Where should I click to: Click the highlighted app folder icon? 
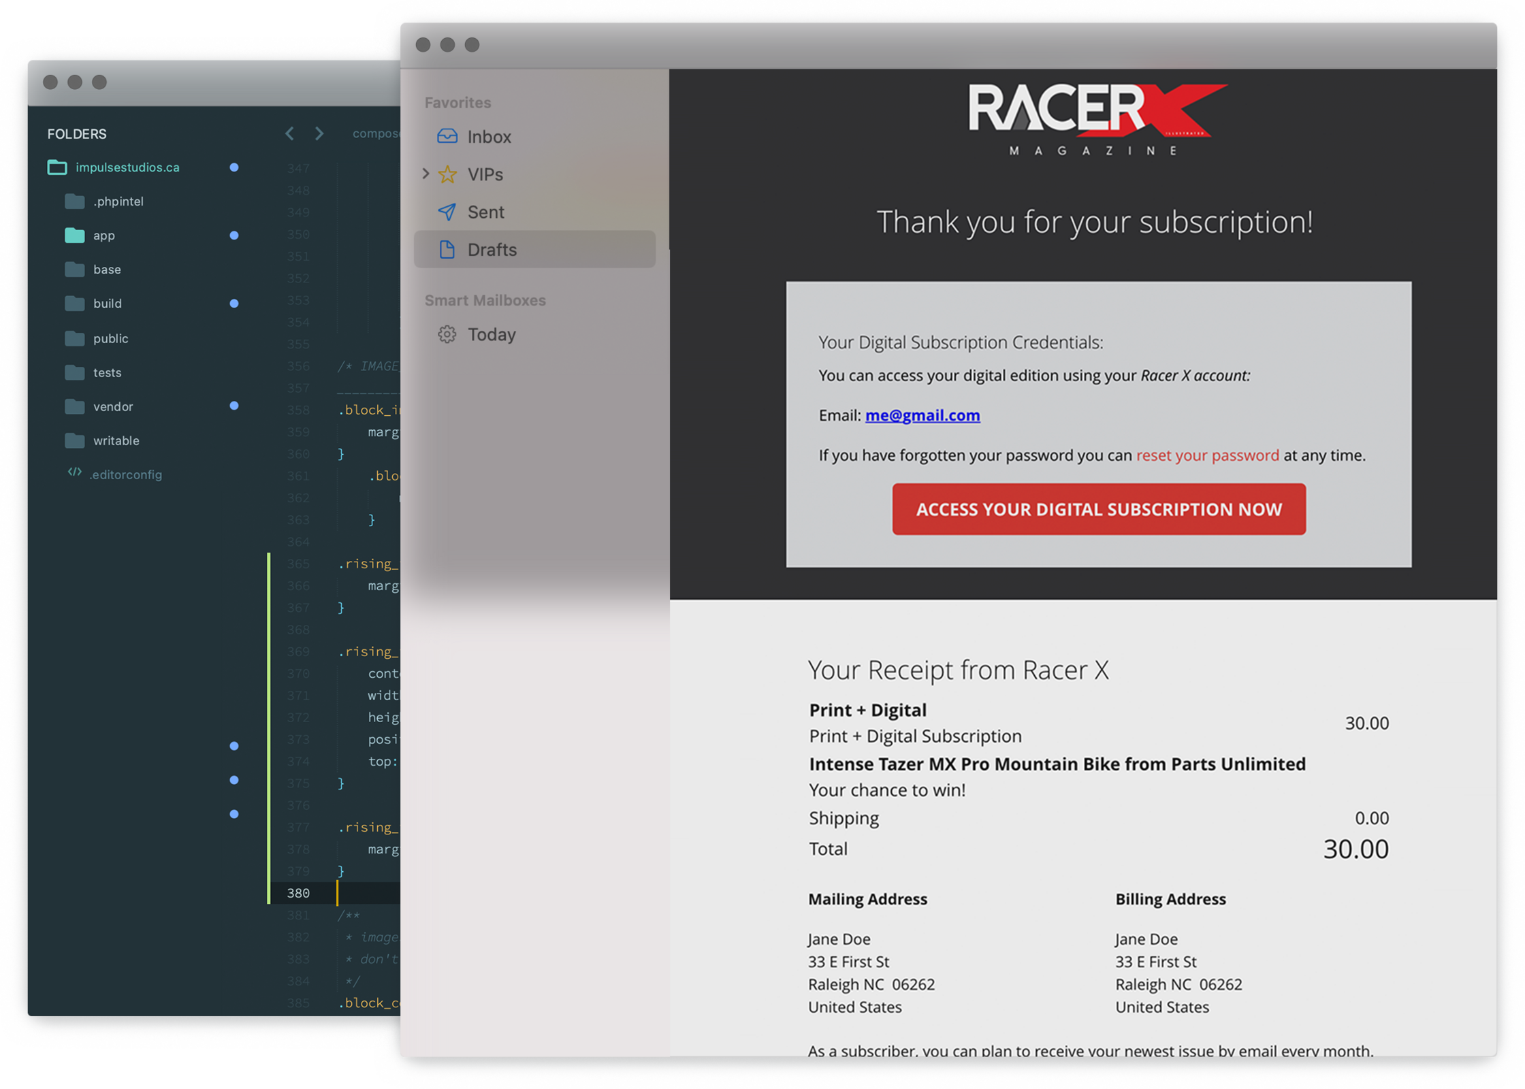(74, 235)
